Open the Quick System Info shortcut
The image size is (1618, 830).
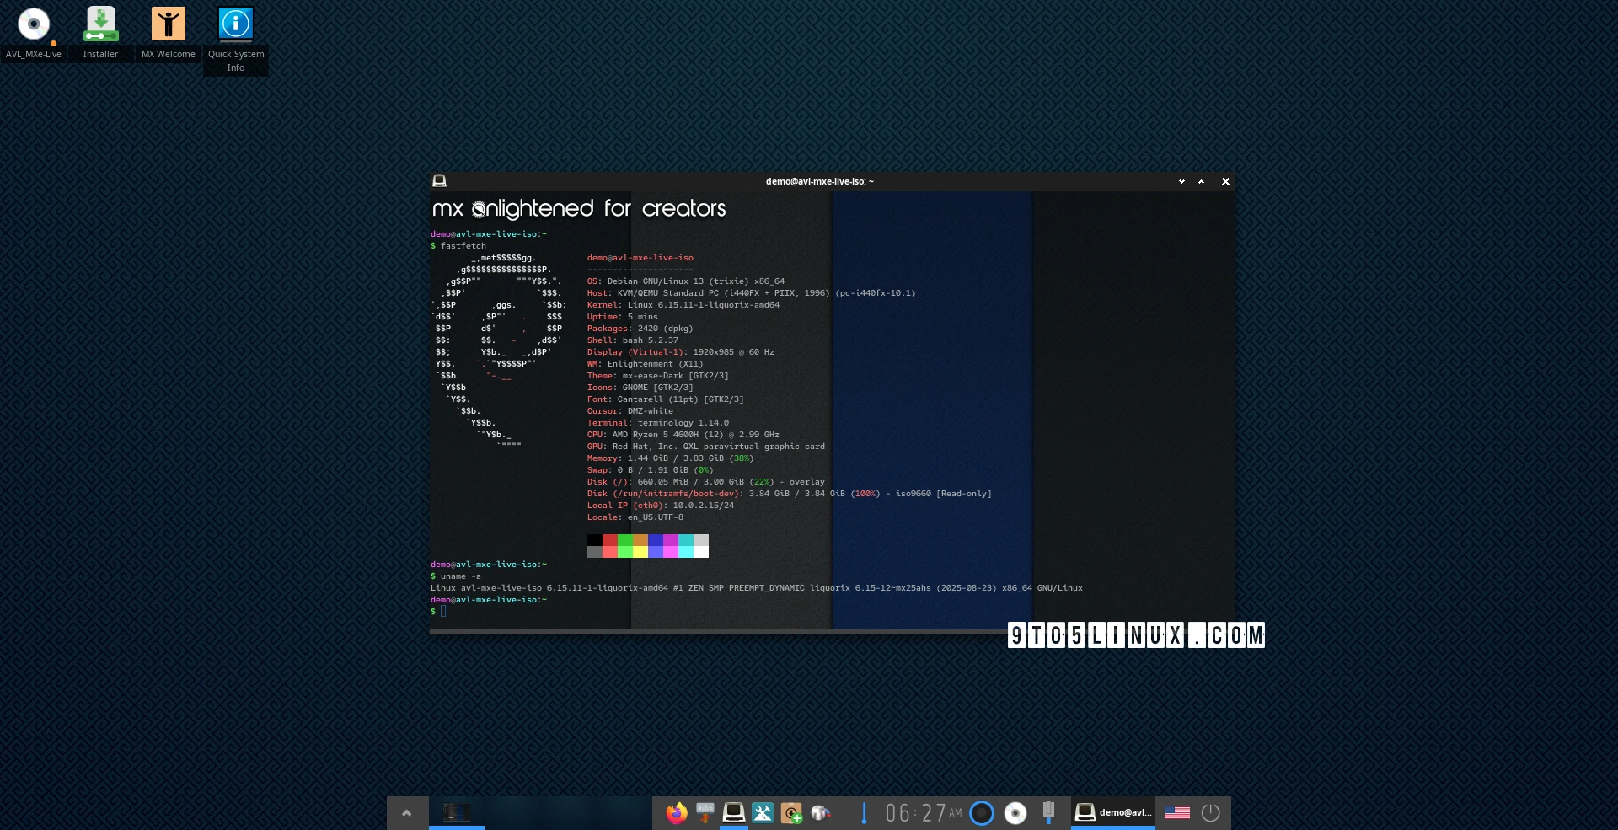(x=236, y=25)
